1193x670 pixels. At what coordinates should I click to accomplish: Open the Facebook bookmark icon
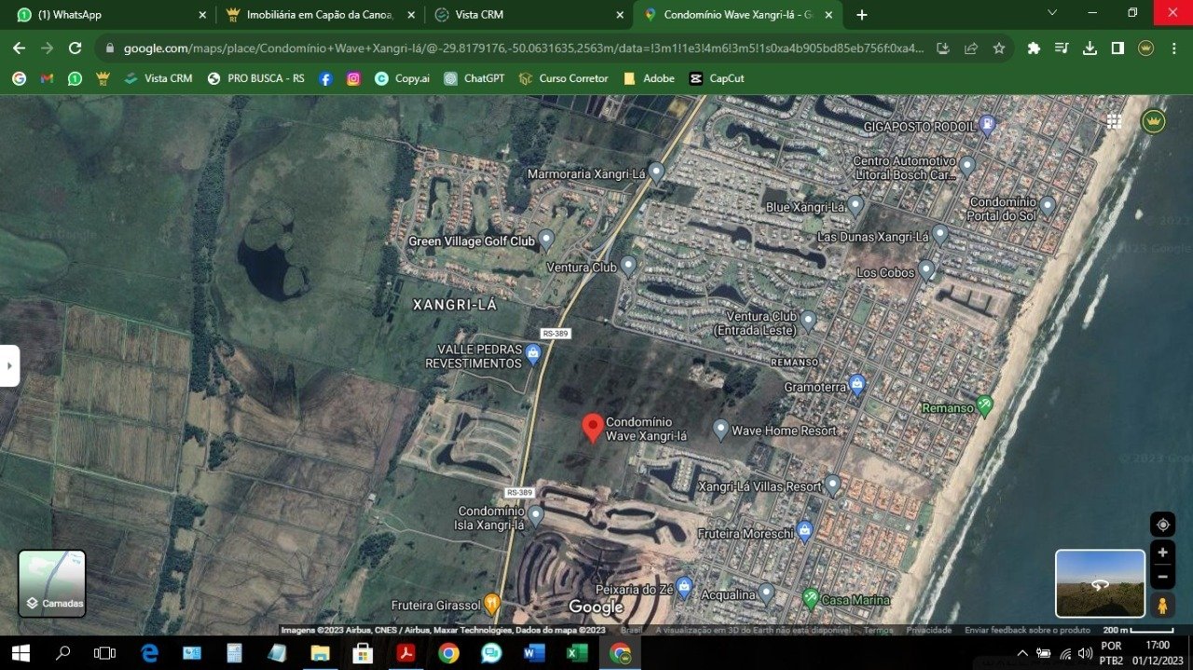[325, 78]
